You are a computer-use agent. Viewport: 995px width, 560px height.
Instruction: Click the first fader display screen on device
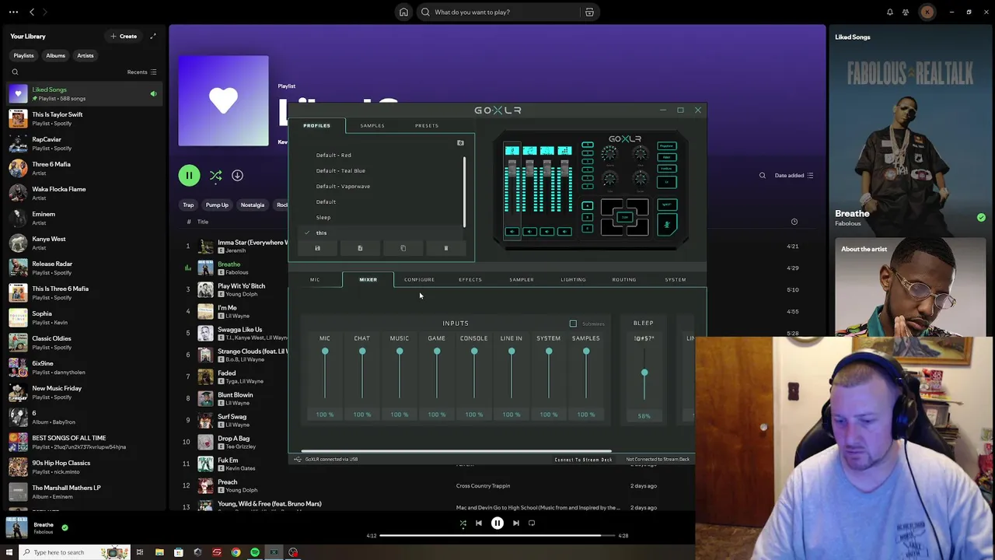click(x=512, y=150)
